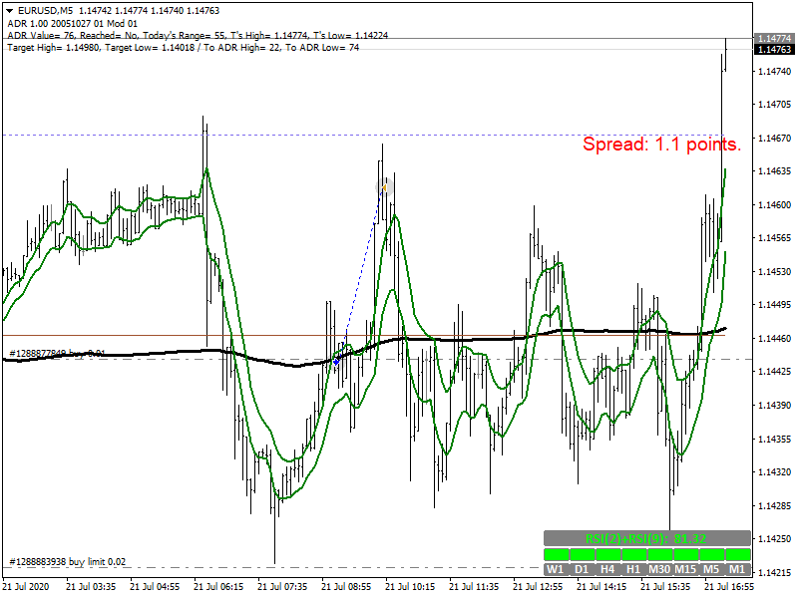
Task: Select the buy limit 0.02 order label
Action: (x=68, y=562)
